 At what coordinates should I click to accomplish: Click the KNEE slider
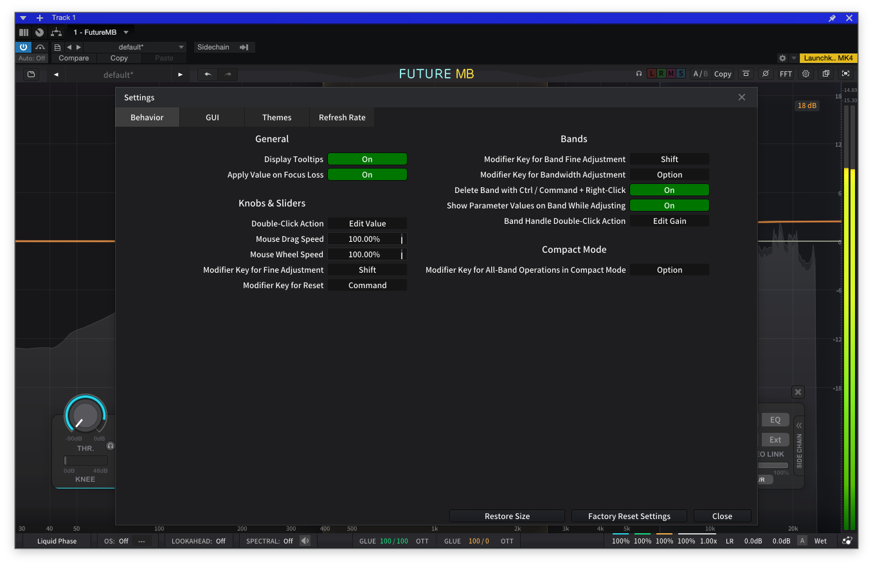(x=85, y=461)
